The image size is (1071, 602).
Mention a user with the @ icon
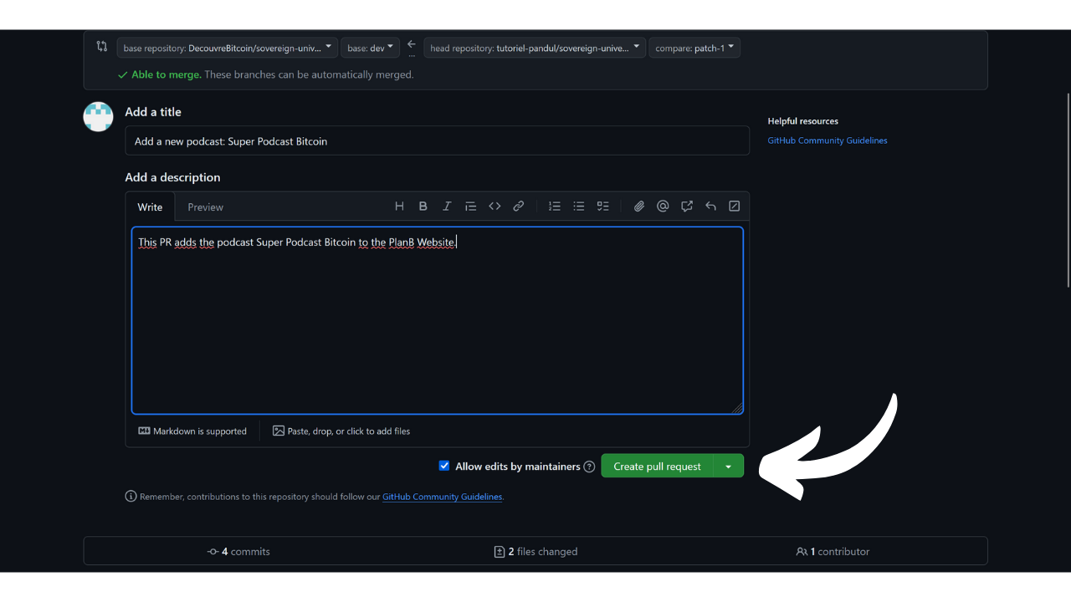click(x=663, y=207)
